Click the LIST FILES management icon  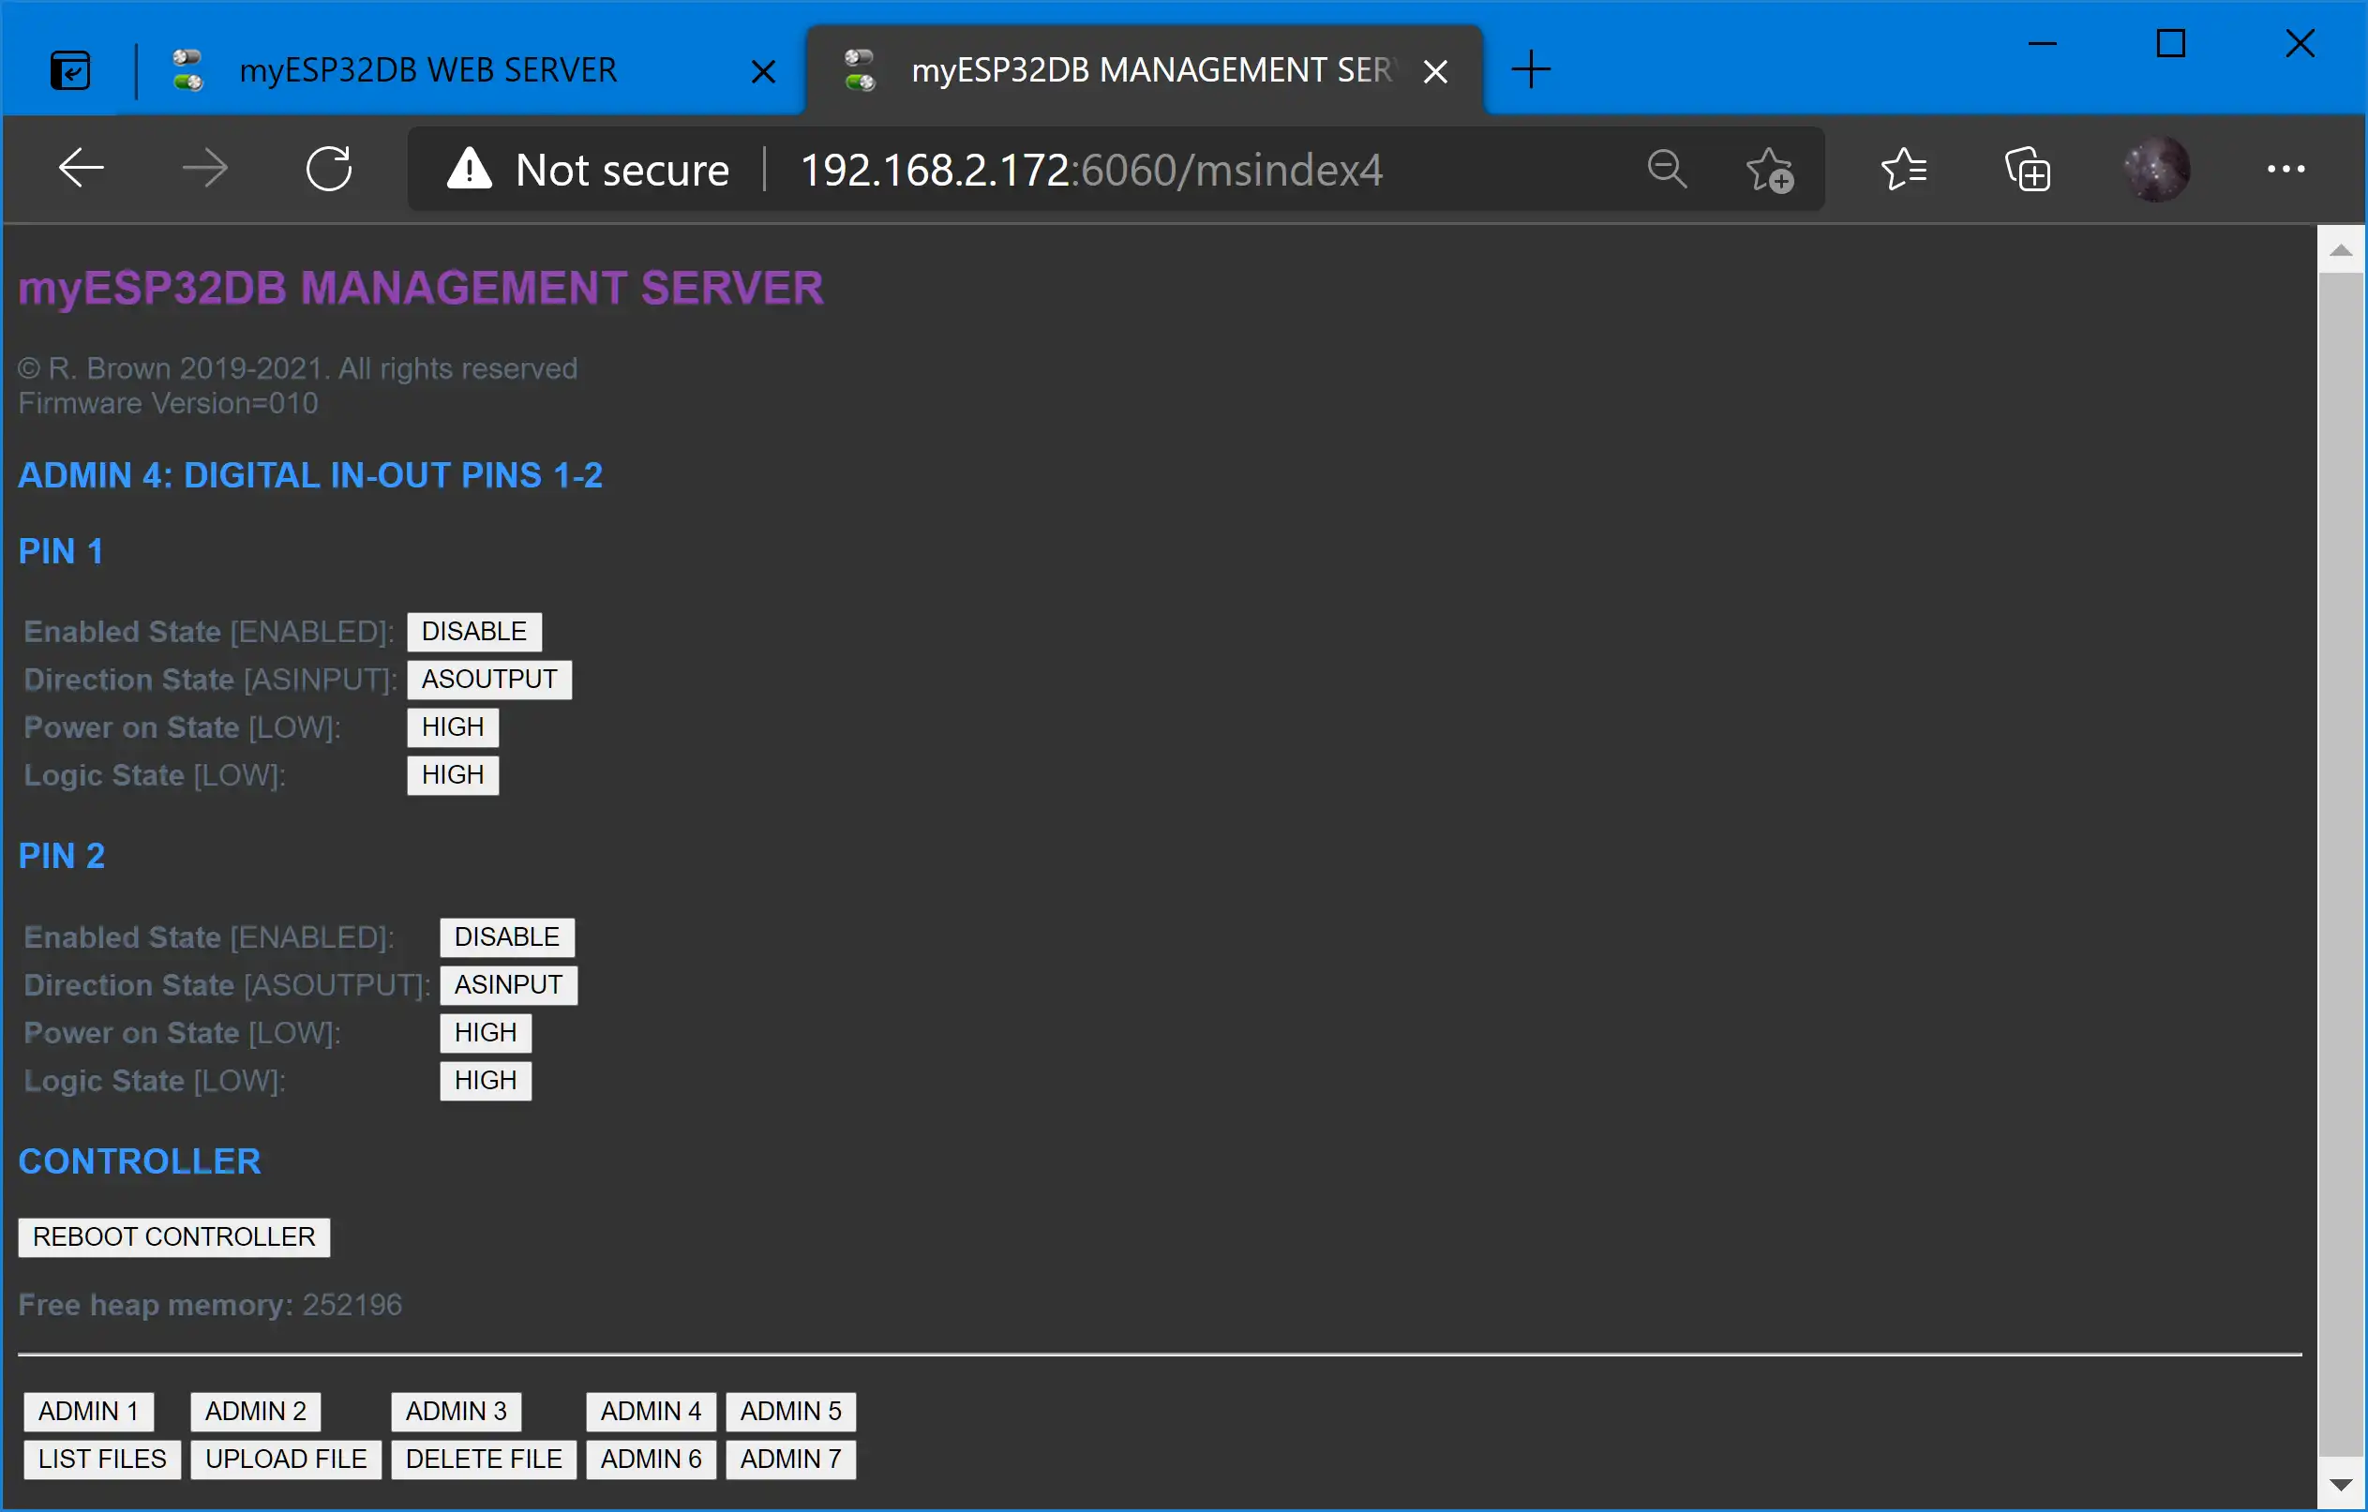(103, 1459)
